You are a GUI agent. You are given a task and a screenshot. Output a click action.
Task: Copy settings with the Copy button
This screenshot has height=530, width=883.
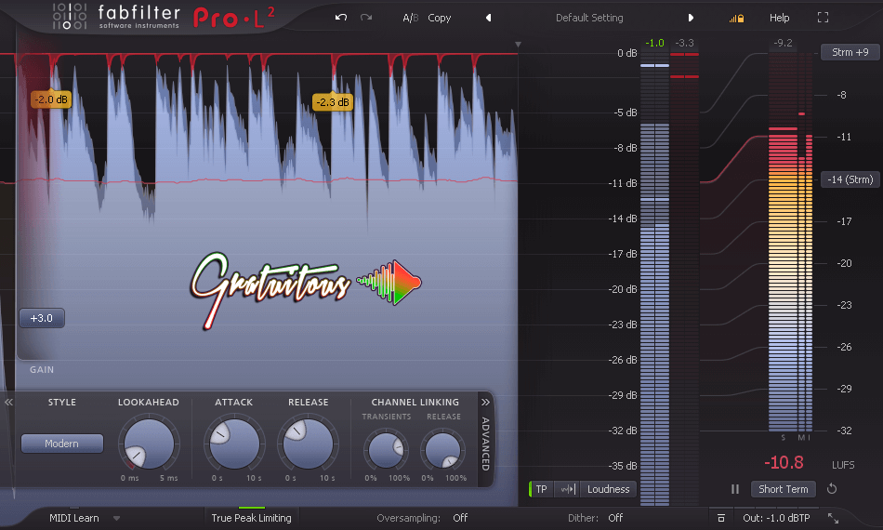[x=440, y=18]
